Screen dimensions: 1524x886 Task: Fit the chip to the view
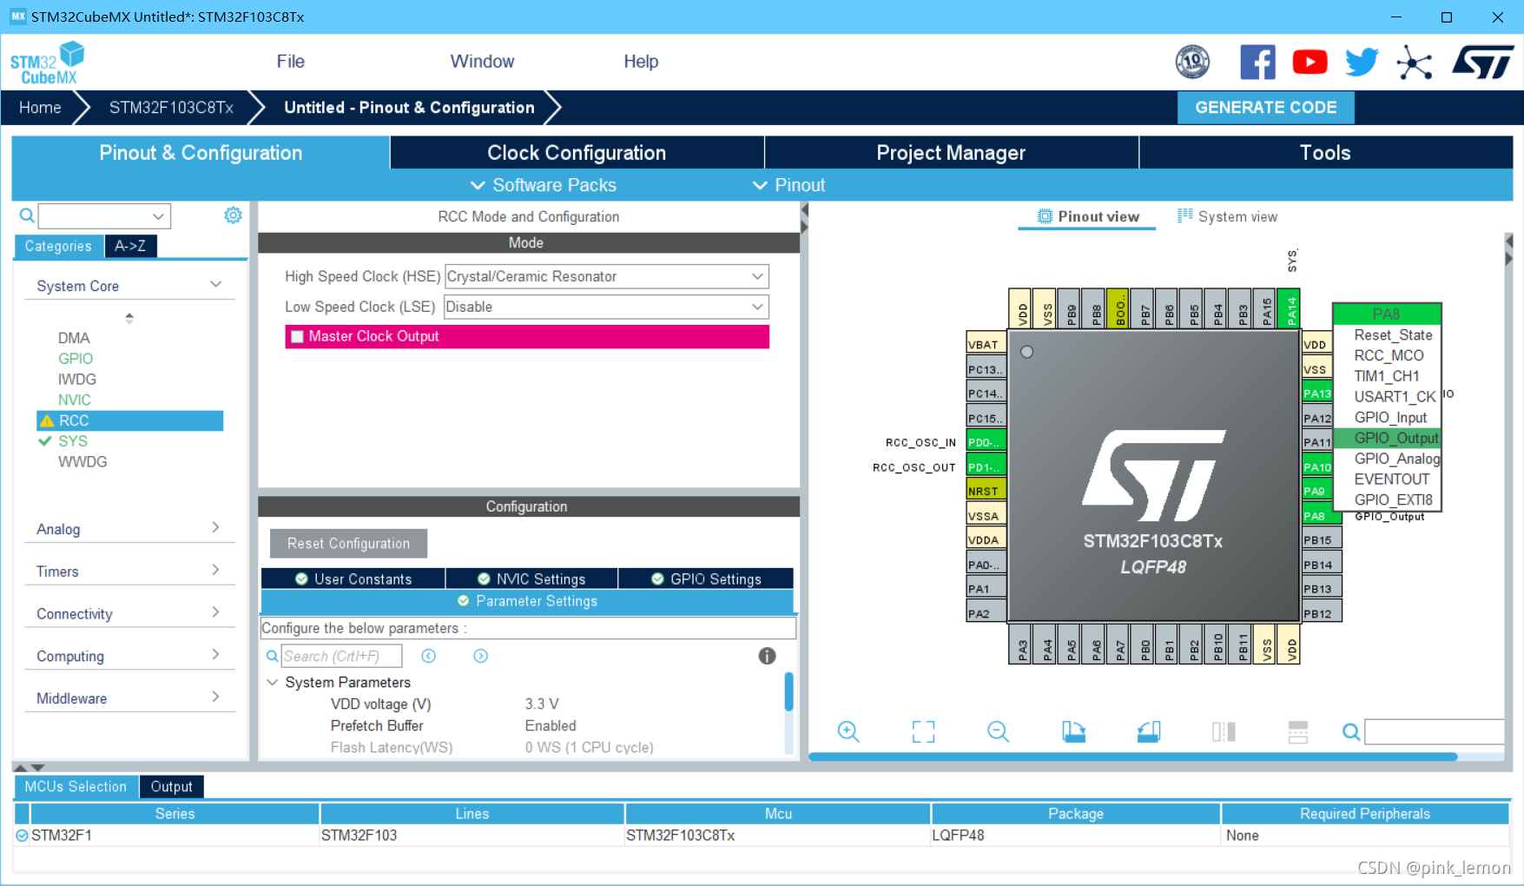(x=923, y=731)
